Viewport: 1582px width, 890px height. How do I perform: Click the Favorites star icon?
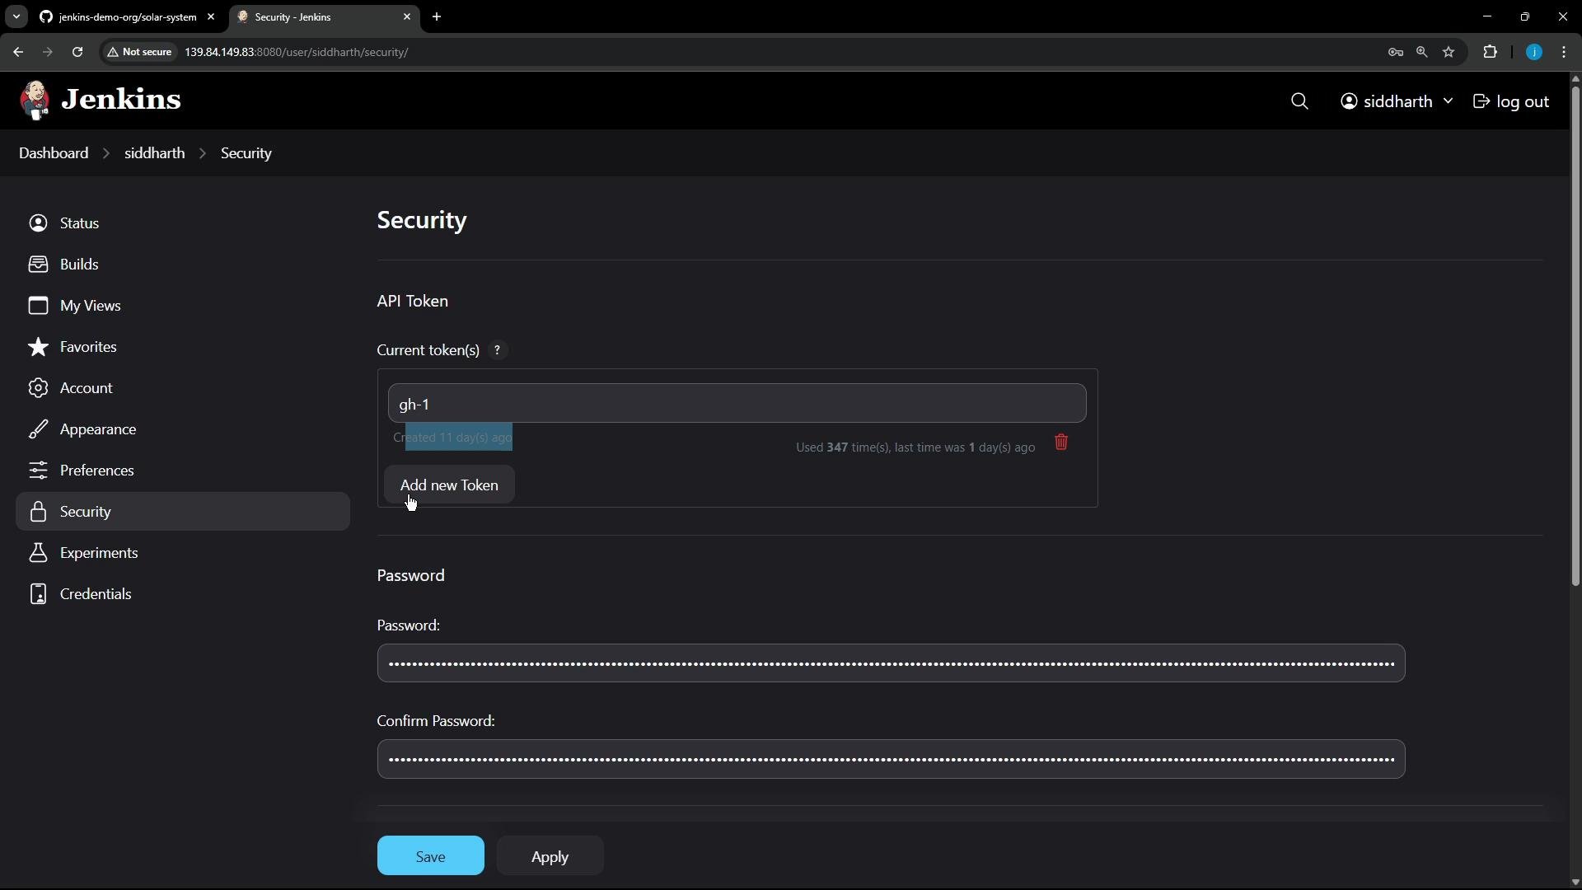pyautogui.click(x=38, y=347)
